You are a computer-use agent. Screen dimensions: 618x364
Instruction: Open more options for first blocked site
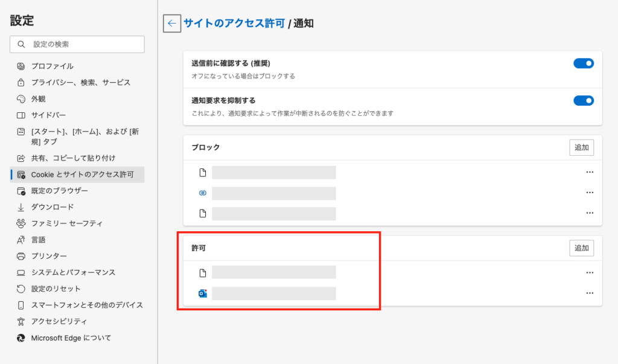tap(590, 172)
